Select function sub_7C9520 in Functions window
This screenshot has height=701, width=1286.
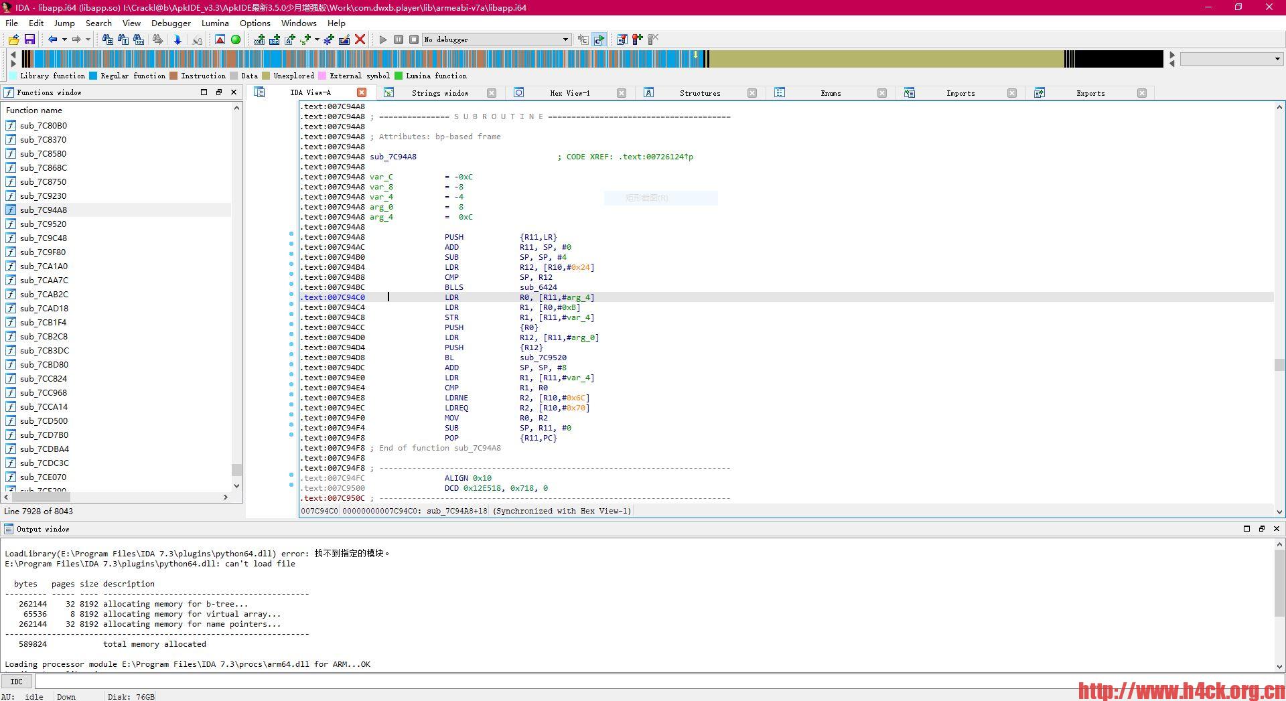click(x=44, y=224)
